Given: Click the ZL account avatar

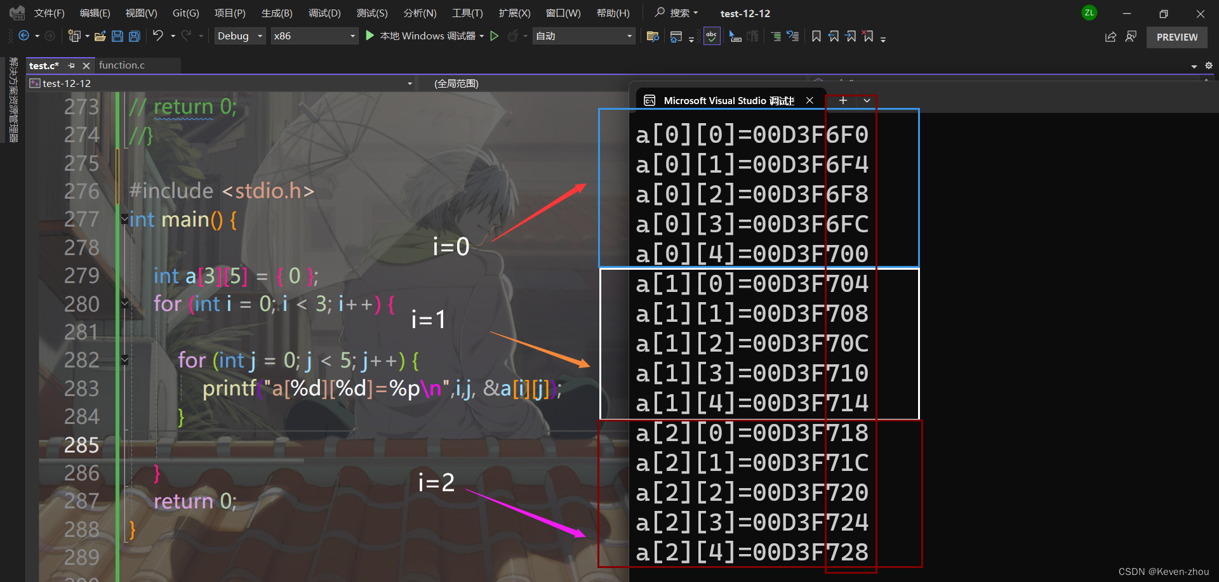Looking at the screenshot, I should (x=1089, y=13).
